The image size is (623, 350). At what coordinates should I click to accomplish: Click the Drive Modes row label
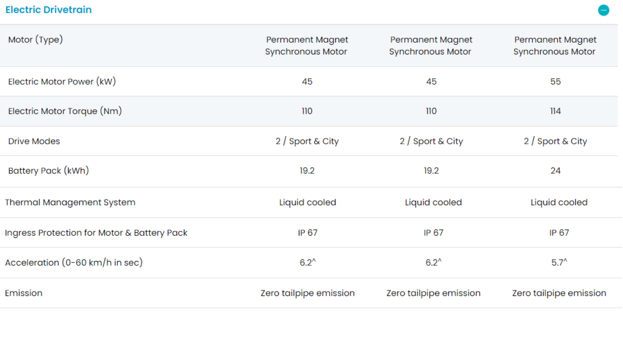[x=34, y=141]
